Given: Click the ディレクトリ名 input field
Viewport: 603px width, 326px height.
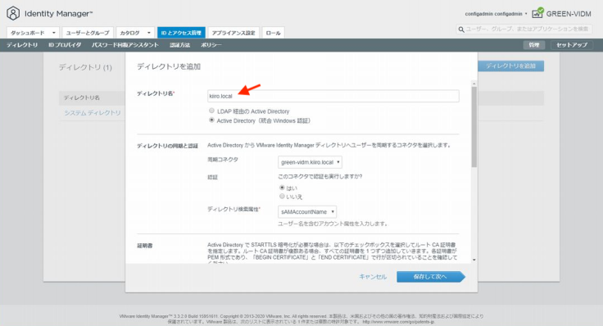Looking at the screenshot, I should [x=333, y=96].
